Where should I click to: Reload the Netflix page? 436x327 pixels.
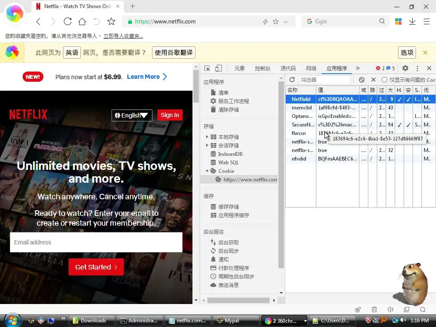[x=68, y=21]
